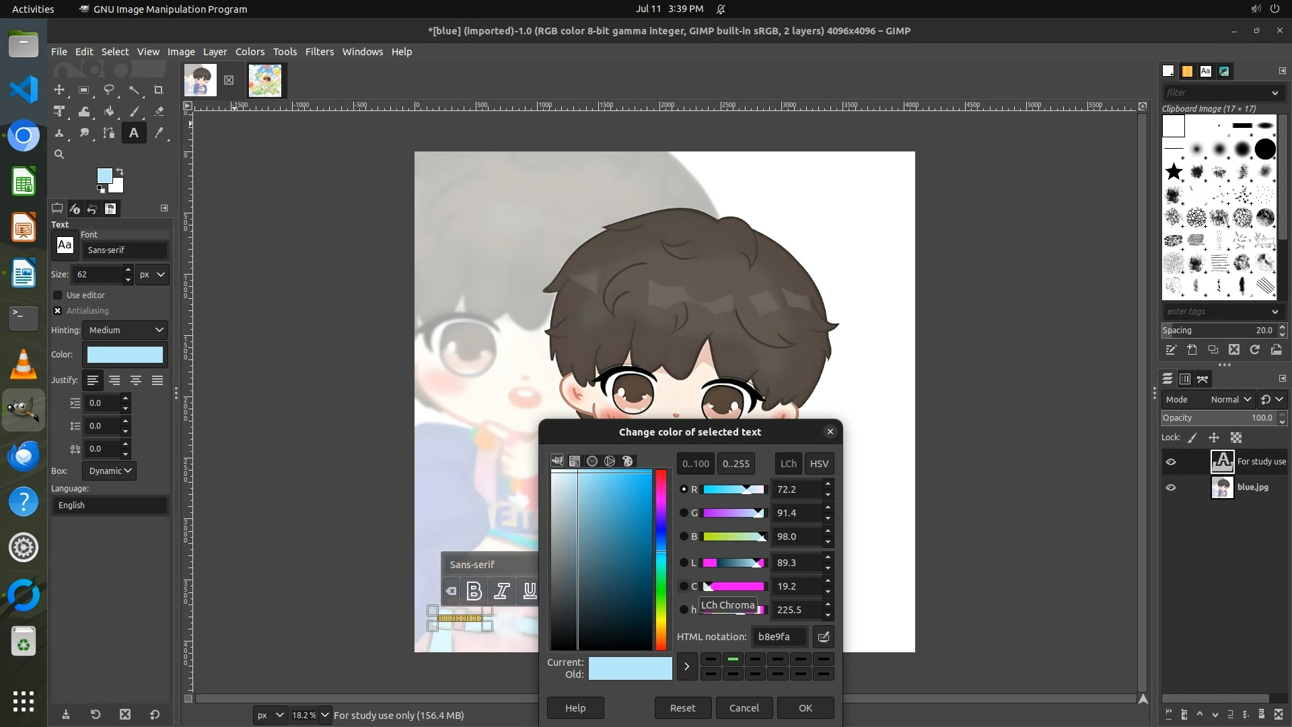Select the Text tool in toolbox
Screen dimensions: 1292x727
[x=134, y=133]
